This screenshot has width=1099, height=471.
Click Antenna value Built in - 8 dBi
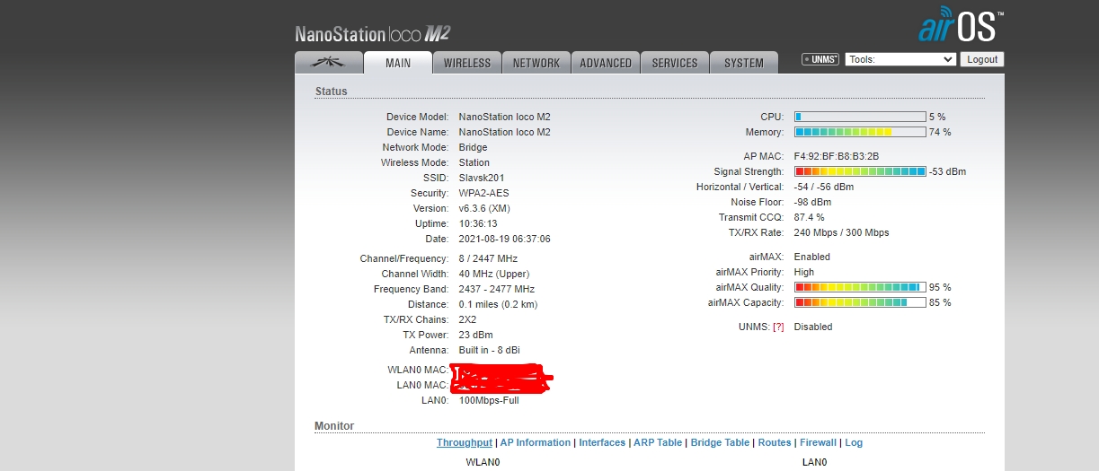click(x=490, y=350)
